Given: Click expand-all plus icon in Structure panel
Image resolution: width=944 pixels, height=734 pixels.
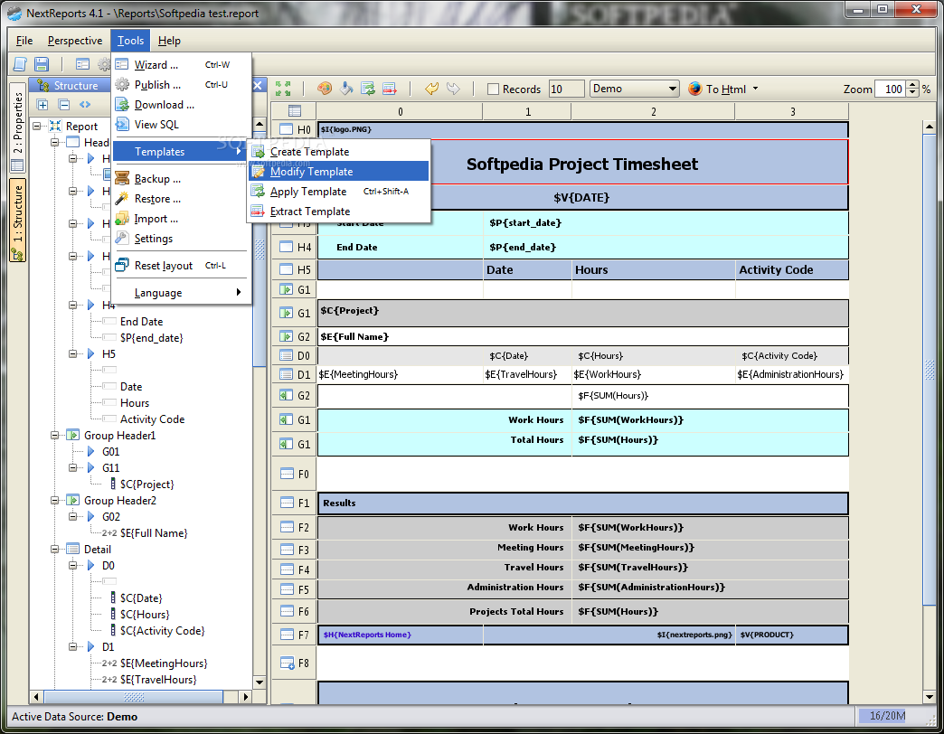Looking at the screenshot, I should [42, 105].
